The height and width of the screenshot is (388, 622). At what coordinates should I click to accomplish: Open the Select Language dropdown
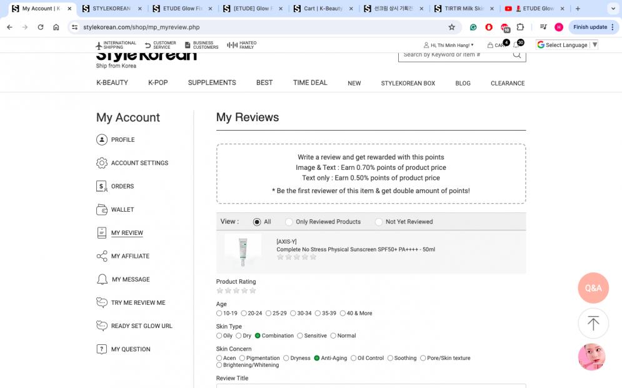pos(567,45)
